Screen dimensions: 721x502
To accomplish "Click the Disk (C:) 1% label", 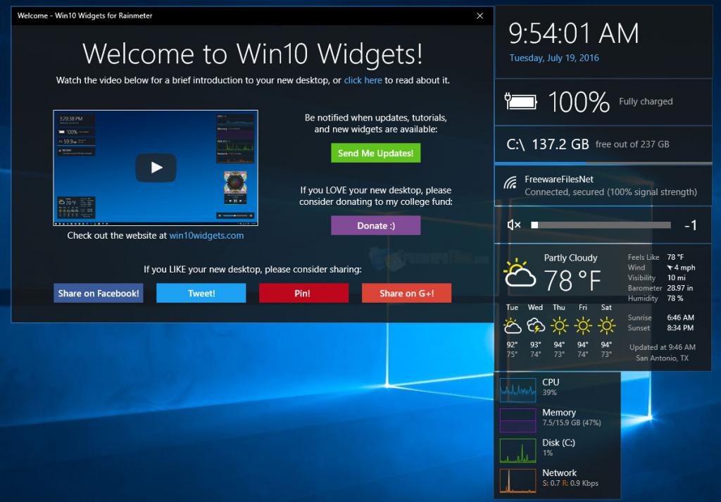I will tap(558, 447).
